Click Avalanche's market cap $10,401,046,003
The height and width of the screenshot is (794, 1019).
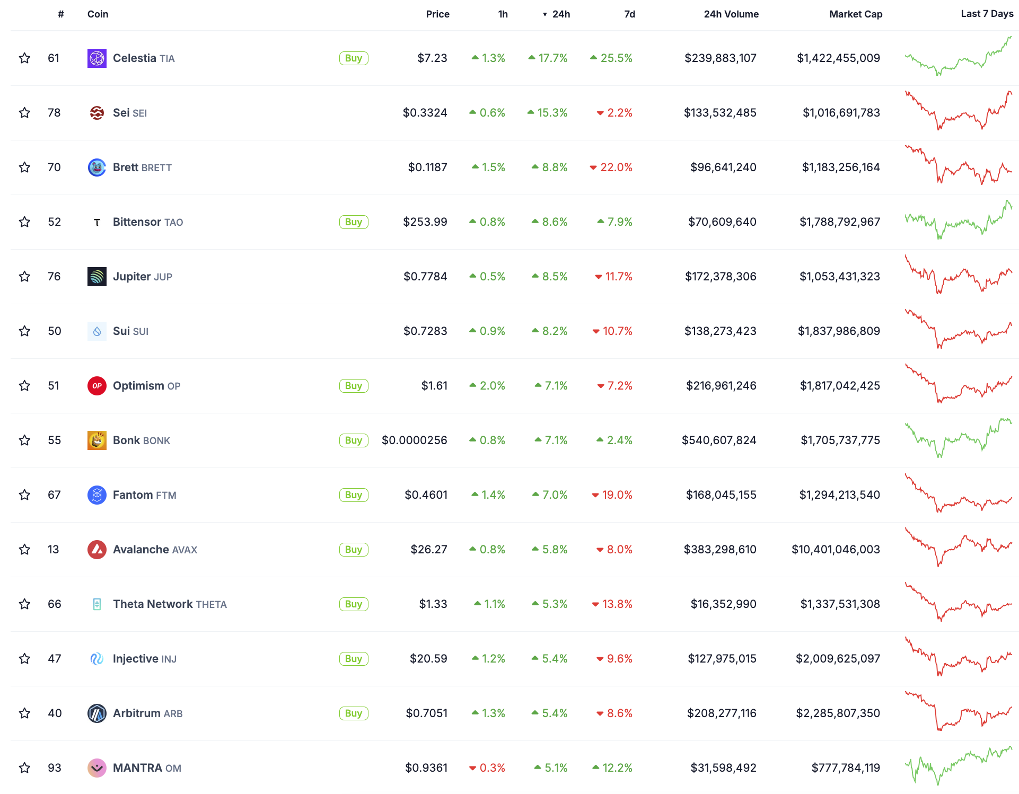pos(836,550)
